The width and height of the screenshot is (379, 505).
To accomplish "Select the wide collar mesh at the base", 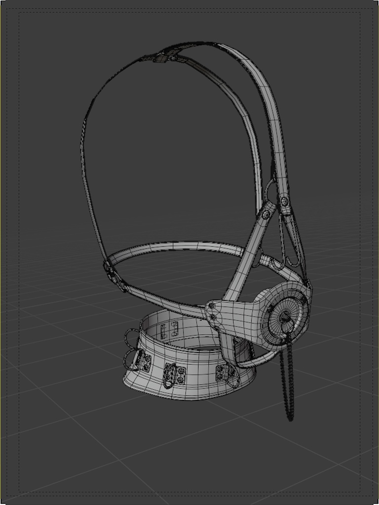I will [189, 354].
